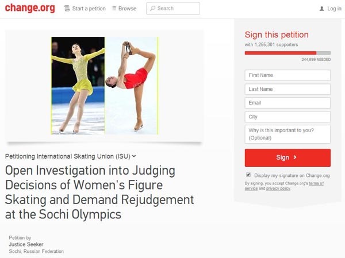Expand the Petitioning International Skating Union chevron
The height and width of the screenshot is (258, 345).
click(x=134, y=156)
